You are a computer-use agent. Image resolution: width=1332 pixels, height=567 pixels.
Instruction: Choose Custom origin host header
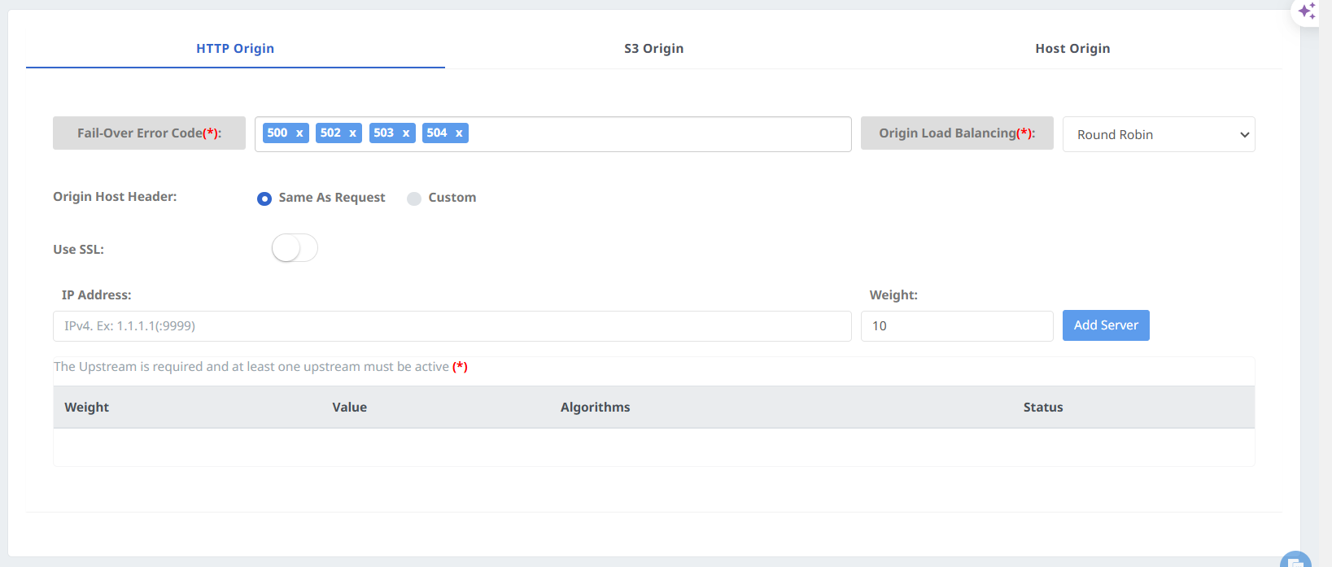[x=414, y=198]
